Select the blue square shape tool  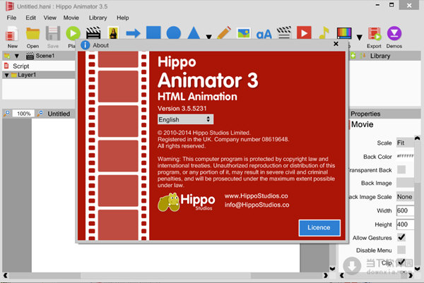pyautogui.click(x=153, y=33)
